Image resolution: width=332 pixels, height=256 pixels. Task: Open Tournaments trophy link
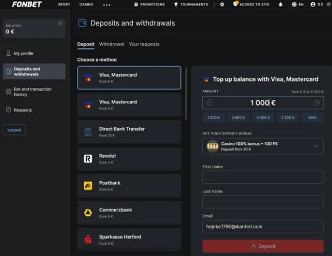pyautogui.click(x=191, y=5)
